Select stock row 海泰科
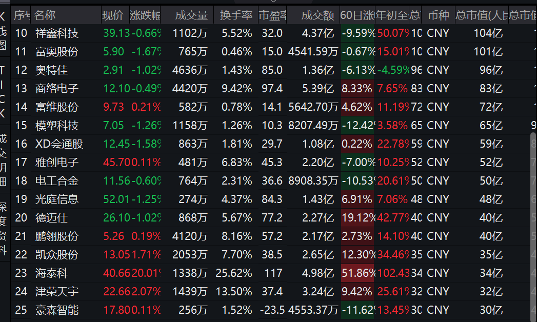 click(x=274, y=273)
